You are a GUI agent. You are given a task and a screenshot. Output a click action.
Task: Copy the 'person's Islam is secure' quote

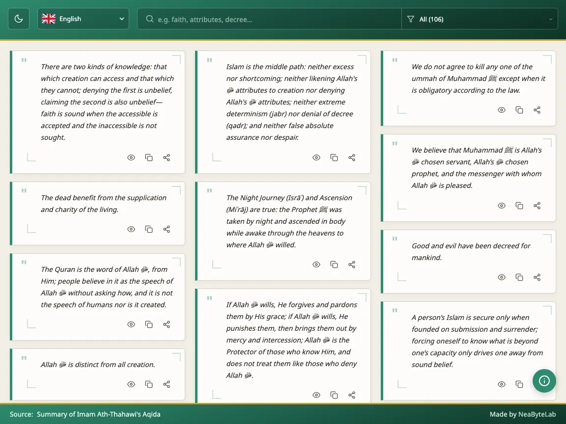point(519,384)
